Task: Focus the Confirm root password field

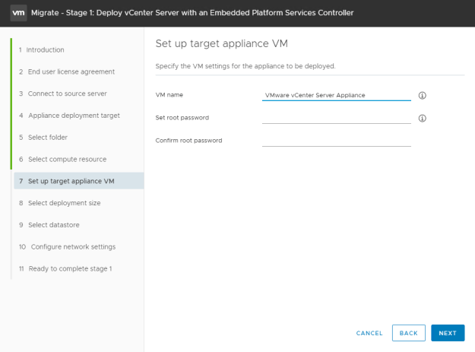Action: tap(337, 141)
